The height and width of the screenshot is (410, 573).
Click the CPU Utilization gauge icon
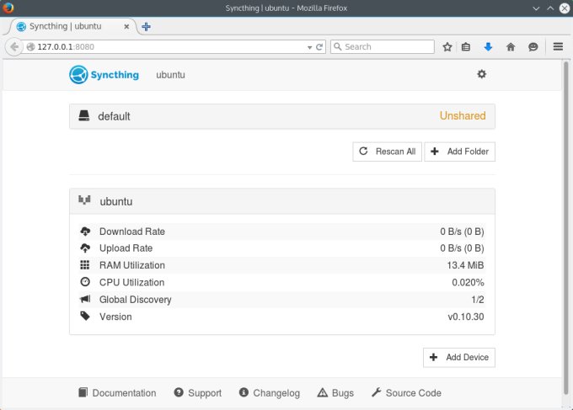tap(85, 281)
